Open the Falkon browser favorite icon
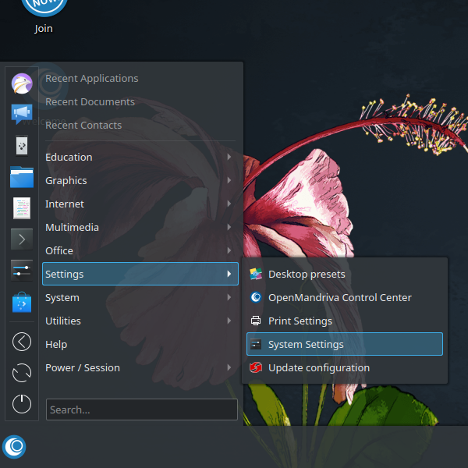Screen dimensions: 468x468 click(x=22, y=83)
